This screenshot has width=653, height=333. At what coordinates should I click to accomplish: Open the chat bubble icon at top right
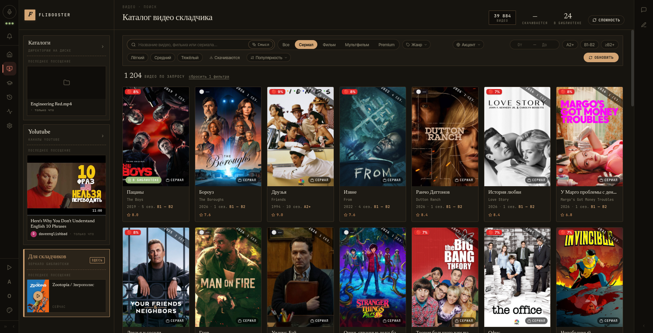pos(644,10)
